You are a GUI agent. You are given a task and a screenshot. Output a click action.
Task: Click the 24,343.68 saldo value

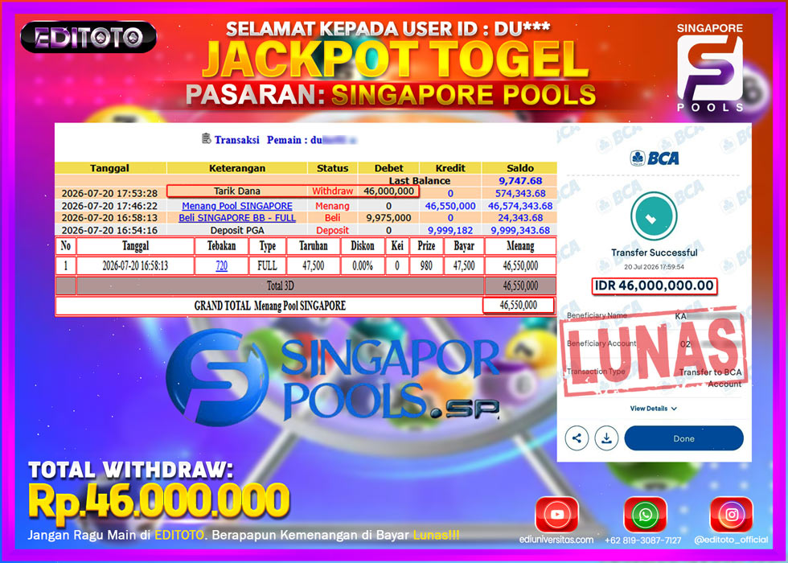click(520, 218)
